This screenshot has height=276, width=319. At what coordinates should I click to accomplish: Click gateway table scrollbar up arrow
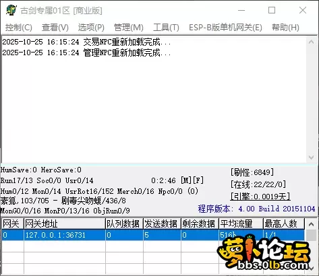[312, 224]
